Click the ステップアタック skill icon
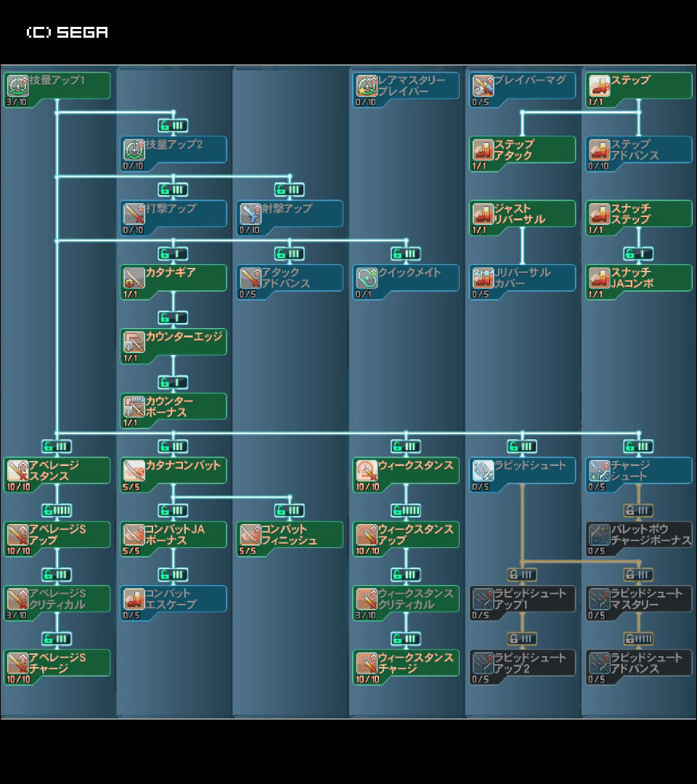 pos(484,150)
